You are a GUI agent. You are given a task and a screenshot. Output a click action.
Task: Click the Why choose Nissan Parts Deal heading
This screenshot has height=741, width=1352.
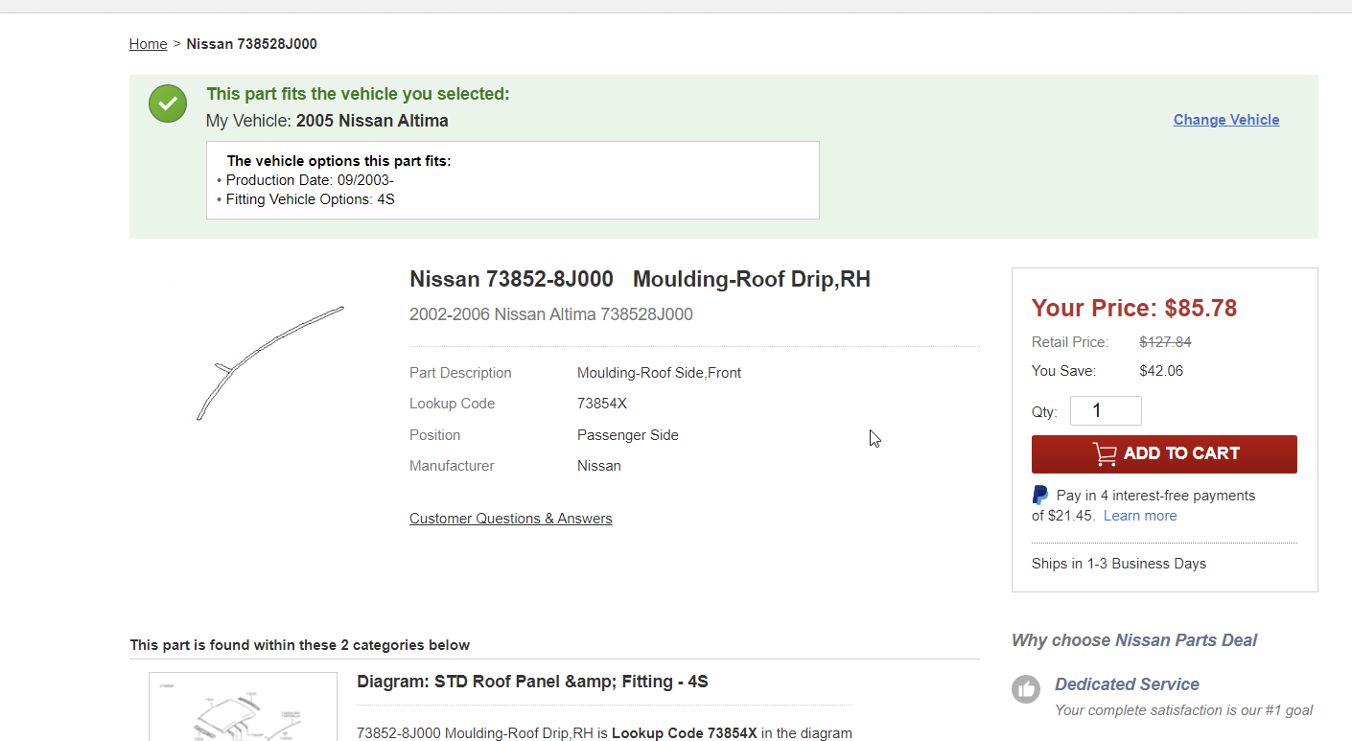1133,640
